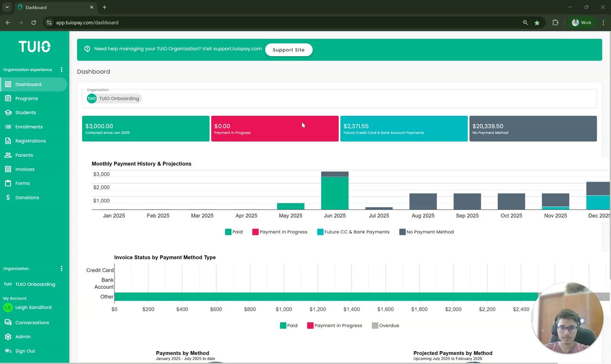The image size is (611, 364).
Task: Open the Programs menu item
Action: 27,99
